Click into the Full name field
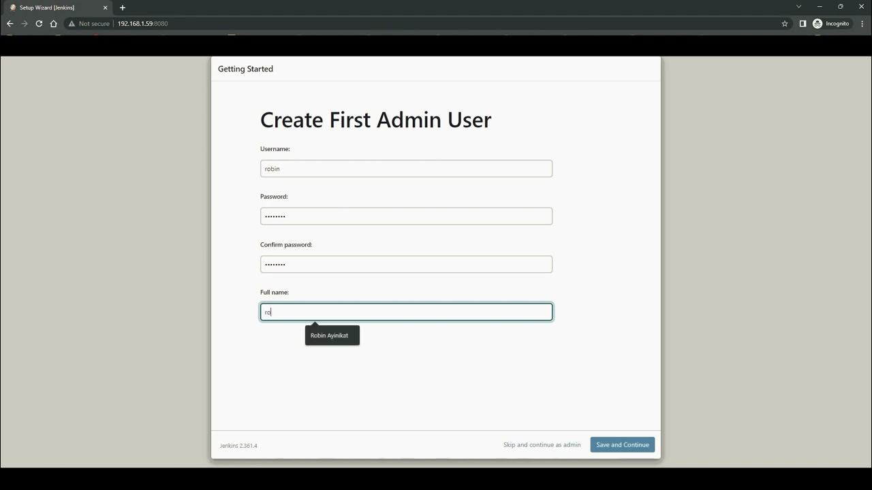This screenshot has height=490, width=872. click(406, 312)
